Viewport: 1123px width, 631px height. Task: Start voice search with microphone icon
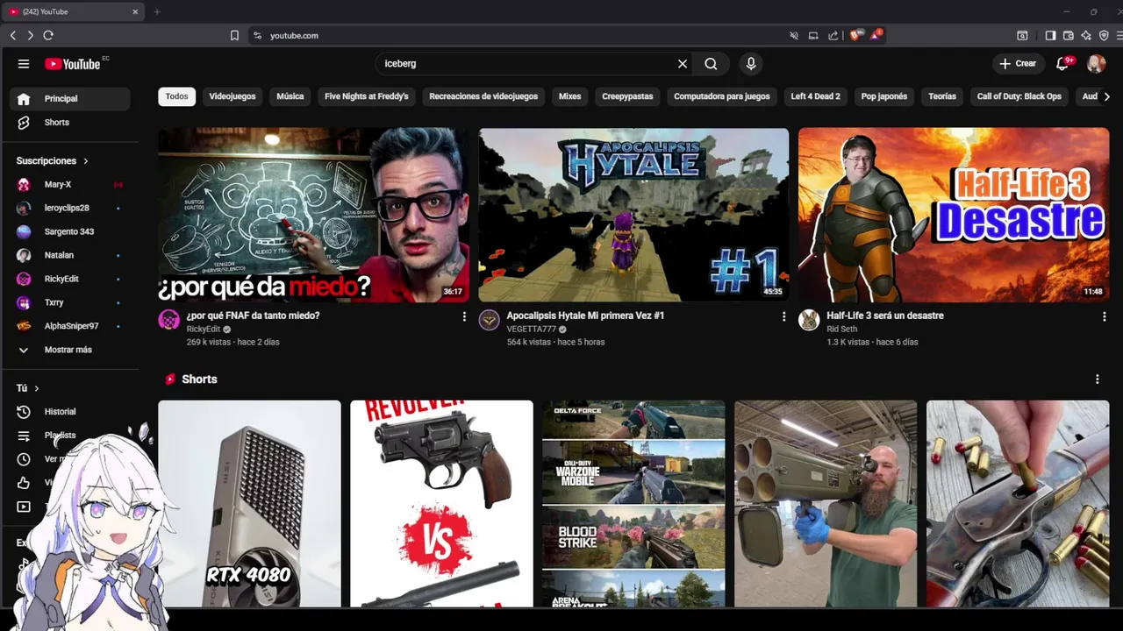click(750, 64)
